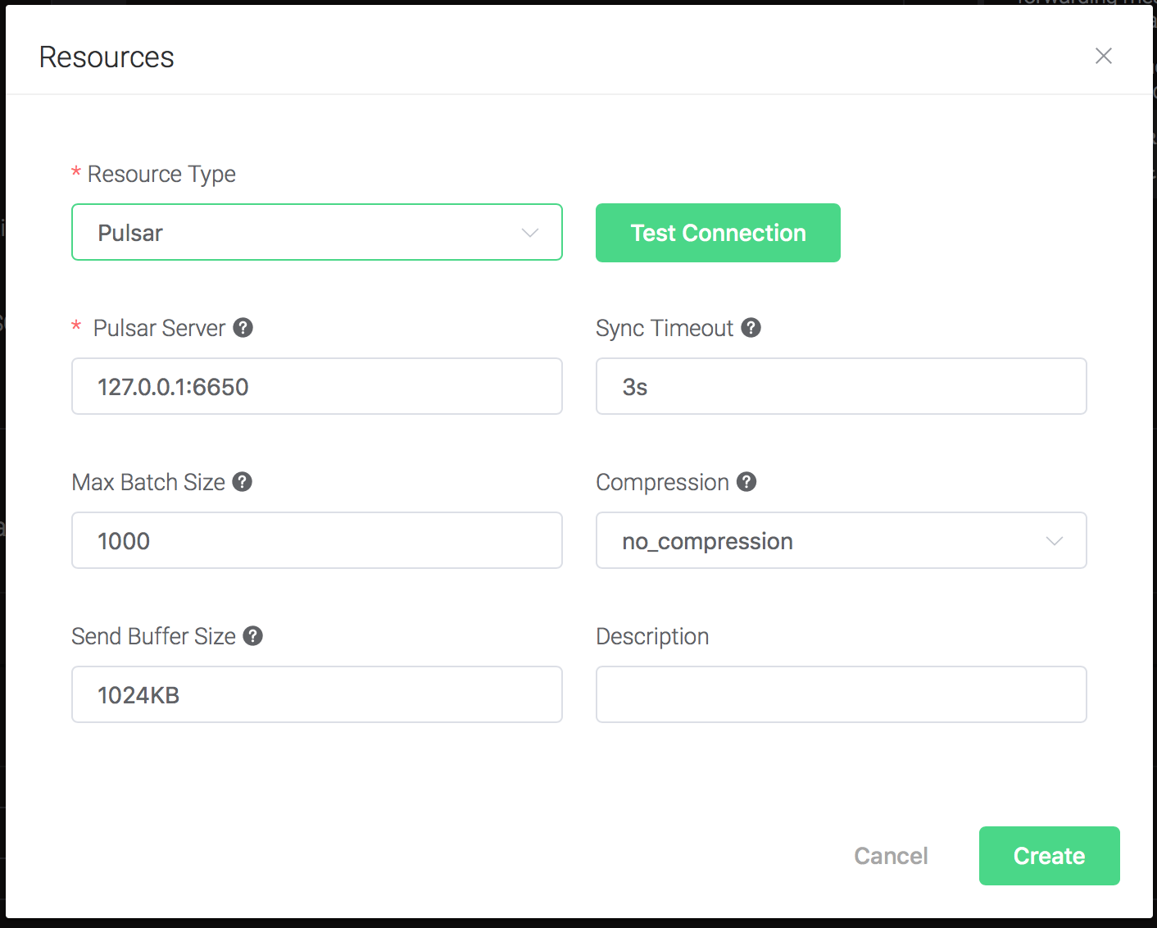1157x928 pixels.
Task: Click the Compression label text
Action: pos(662,482)
